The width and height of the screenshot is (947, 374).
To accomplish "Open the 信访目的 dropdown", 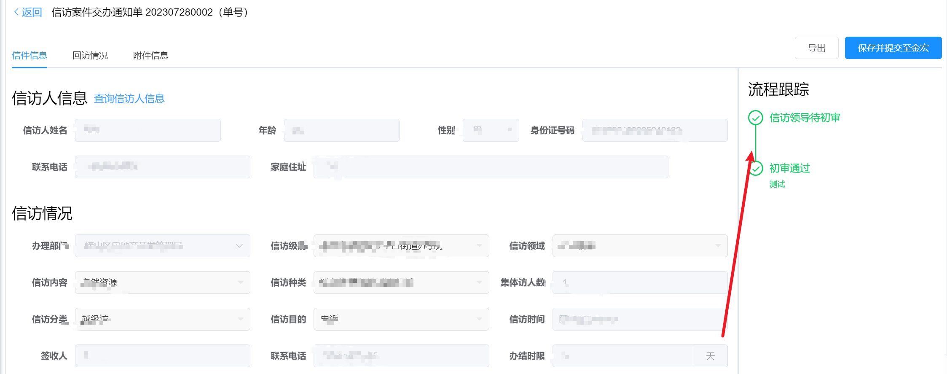I will click(401, 319).
